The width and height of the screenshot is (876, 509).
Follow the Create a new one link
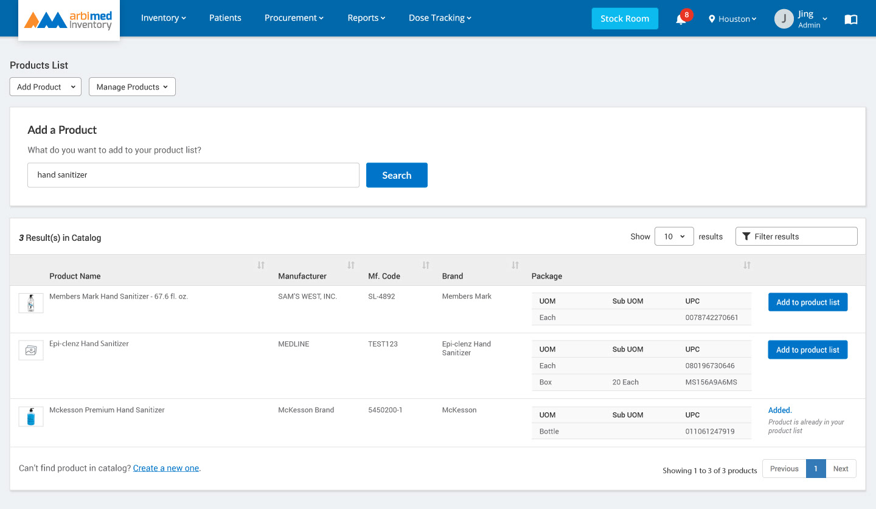coord(166,468)
